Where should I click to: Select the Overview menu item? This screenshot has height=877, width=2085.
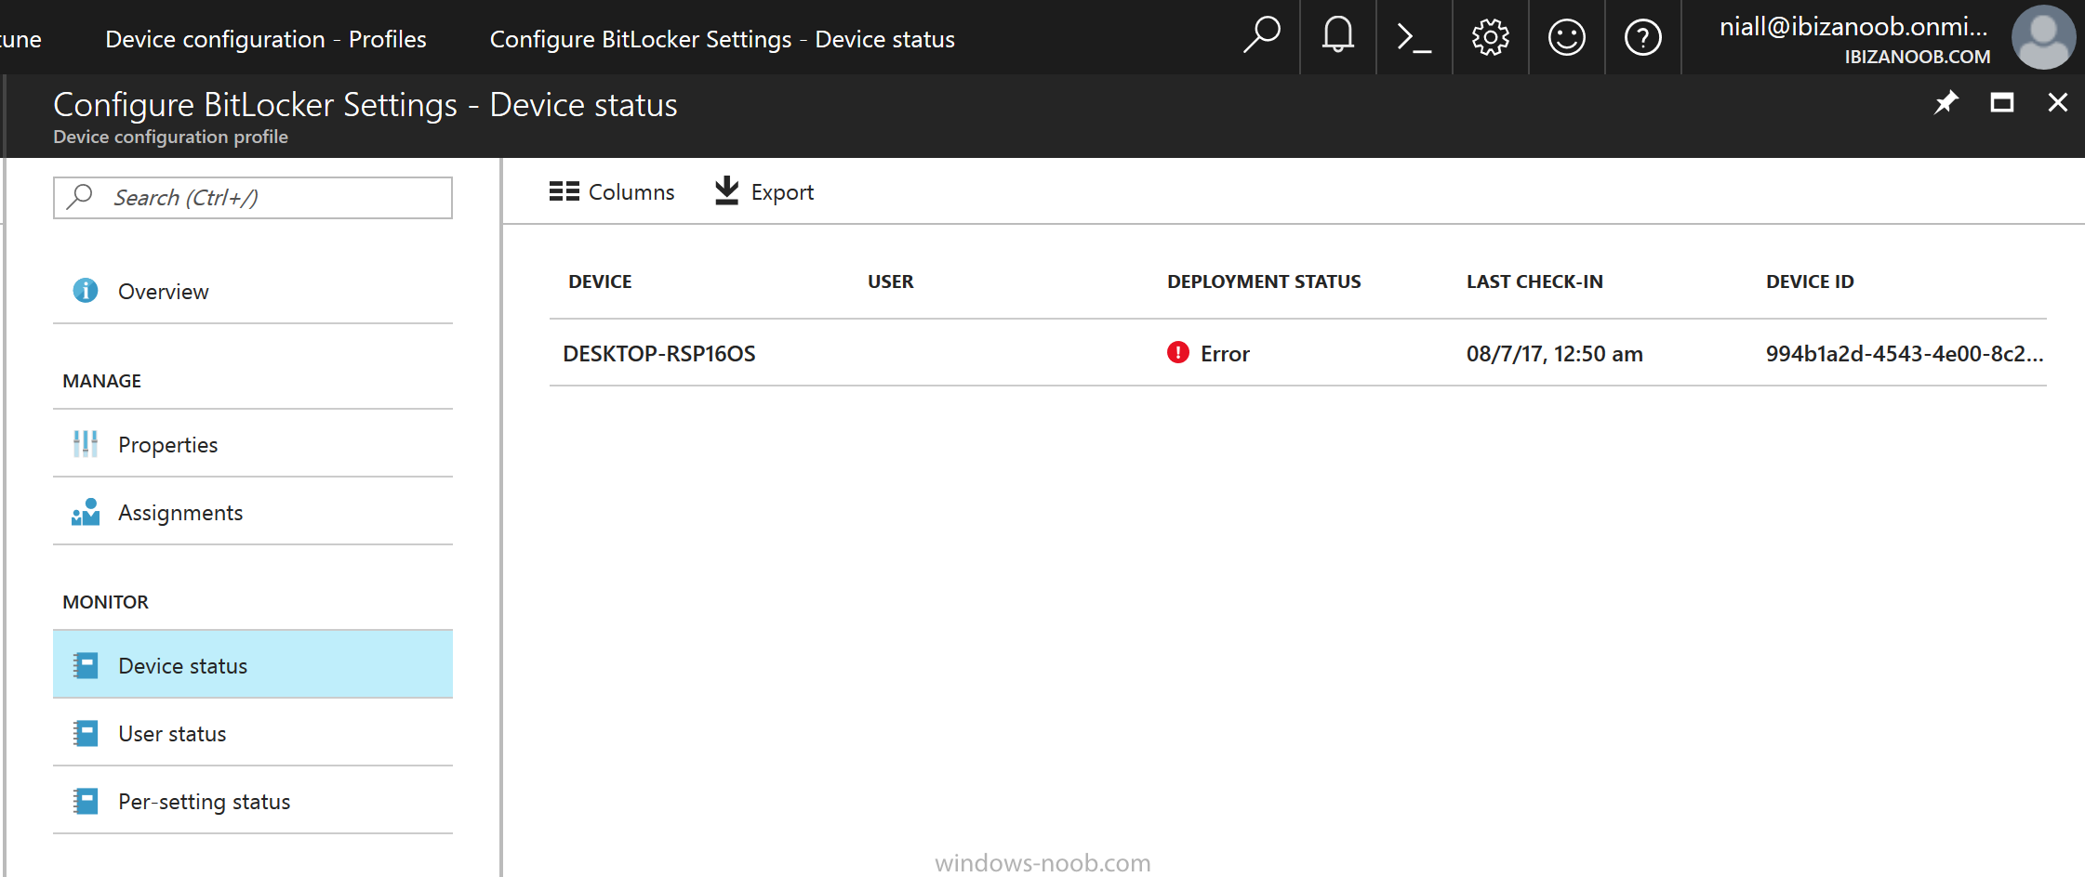click(x=253, y=291)
